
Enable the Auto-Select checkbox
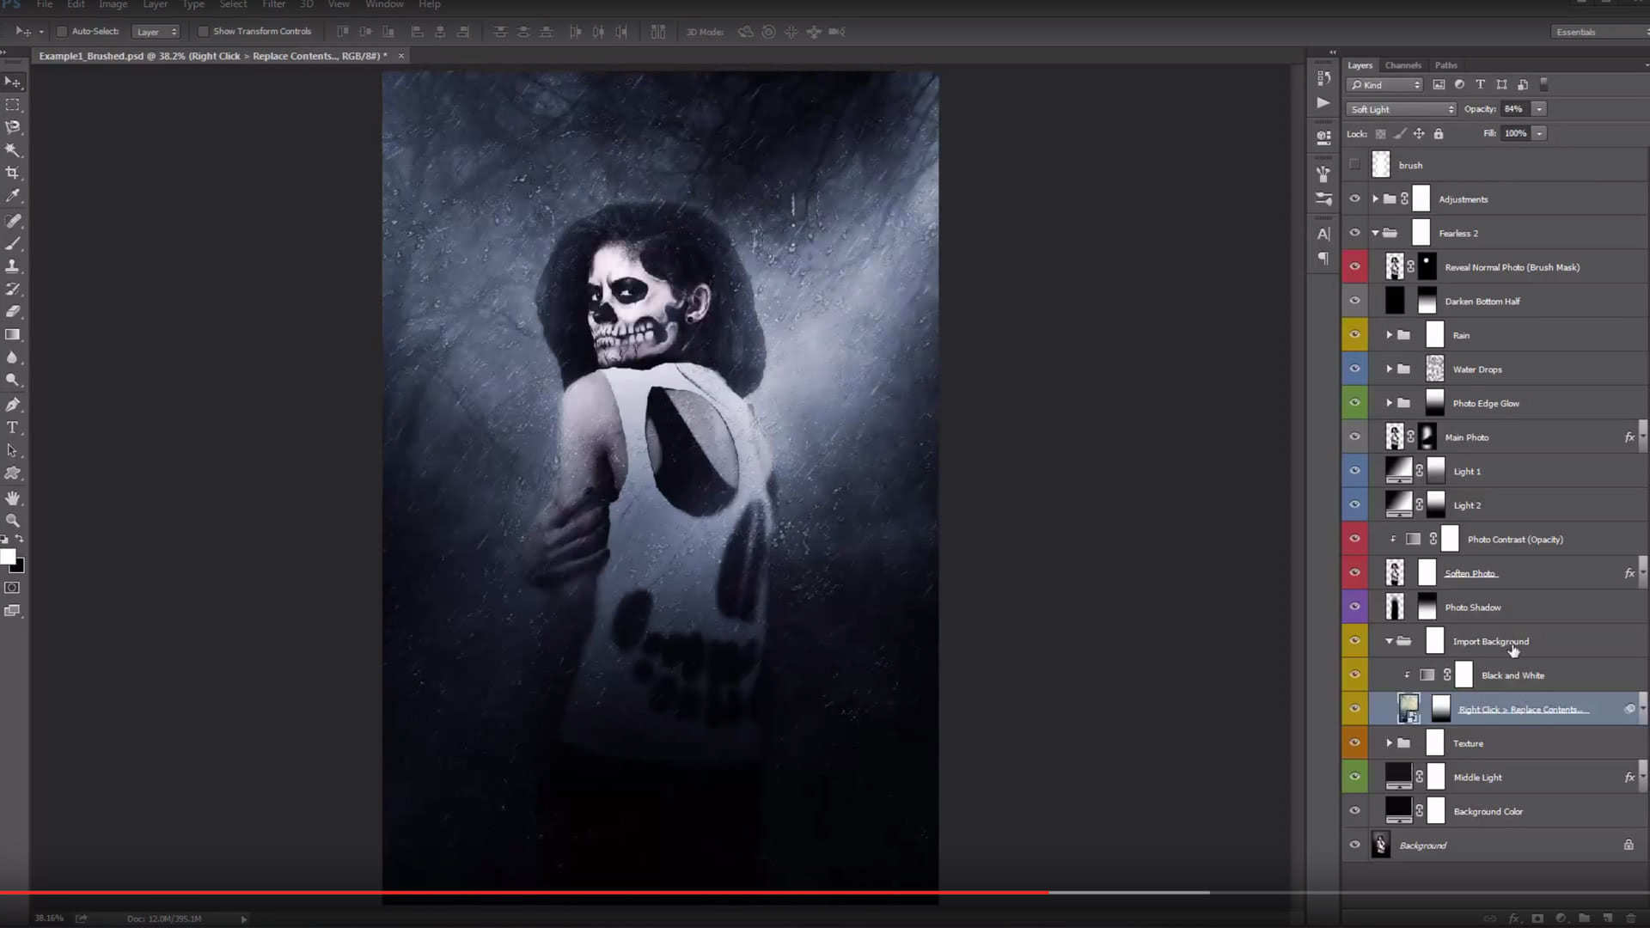(62, 32)
